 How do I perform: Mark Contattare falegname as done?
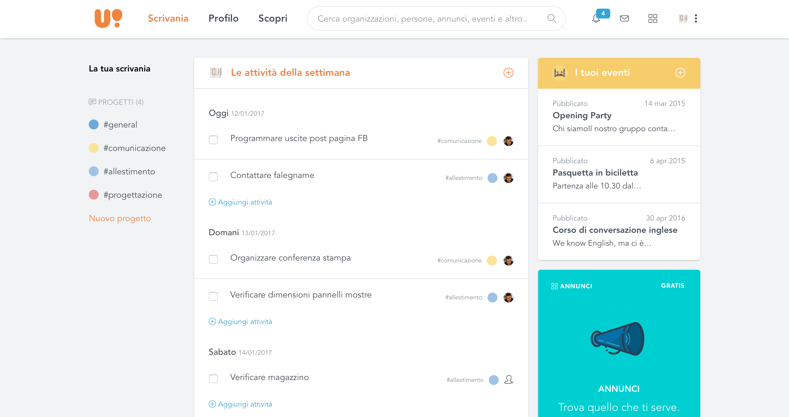point(213,177)
